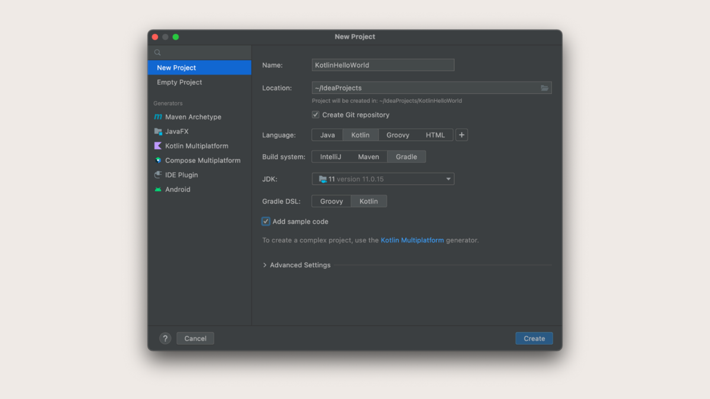Click the Maven Archetype generator icon
Viewport: 710px width, 399px height.
pos(158,117)
